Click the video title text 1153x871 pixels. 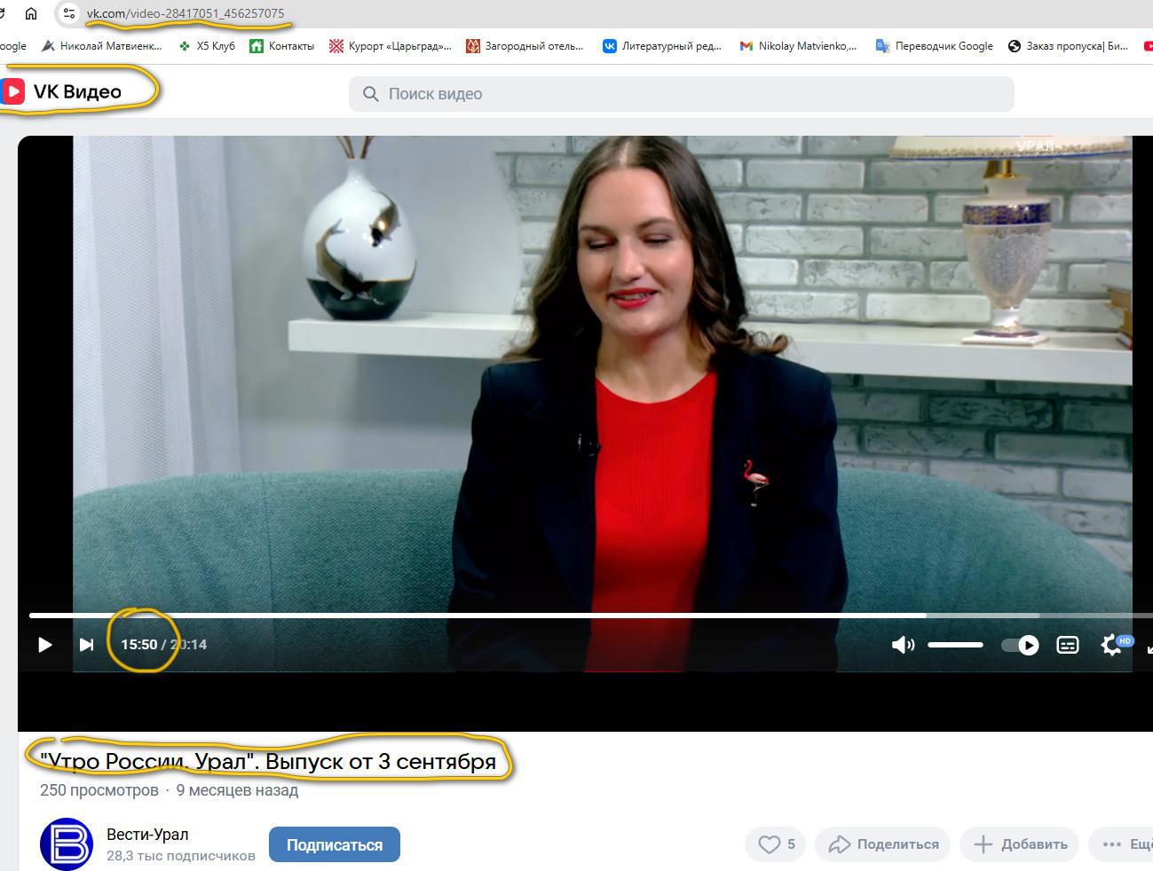[x=268, y=762]
